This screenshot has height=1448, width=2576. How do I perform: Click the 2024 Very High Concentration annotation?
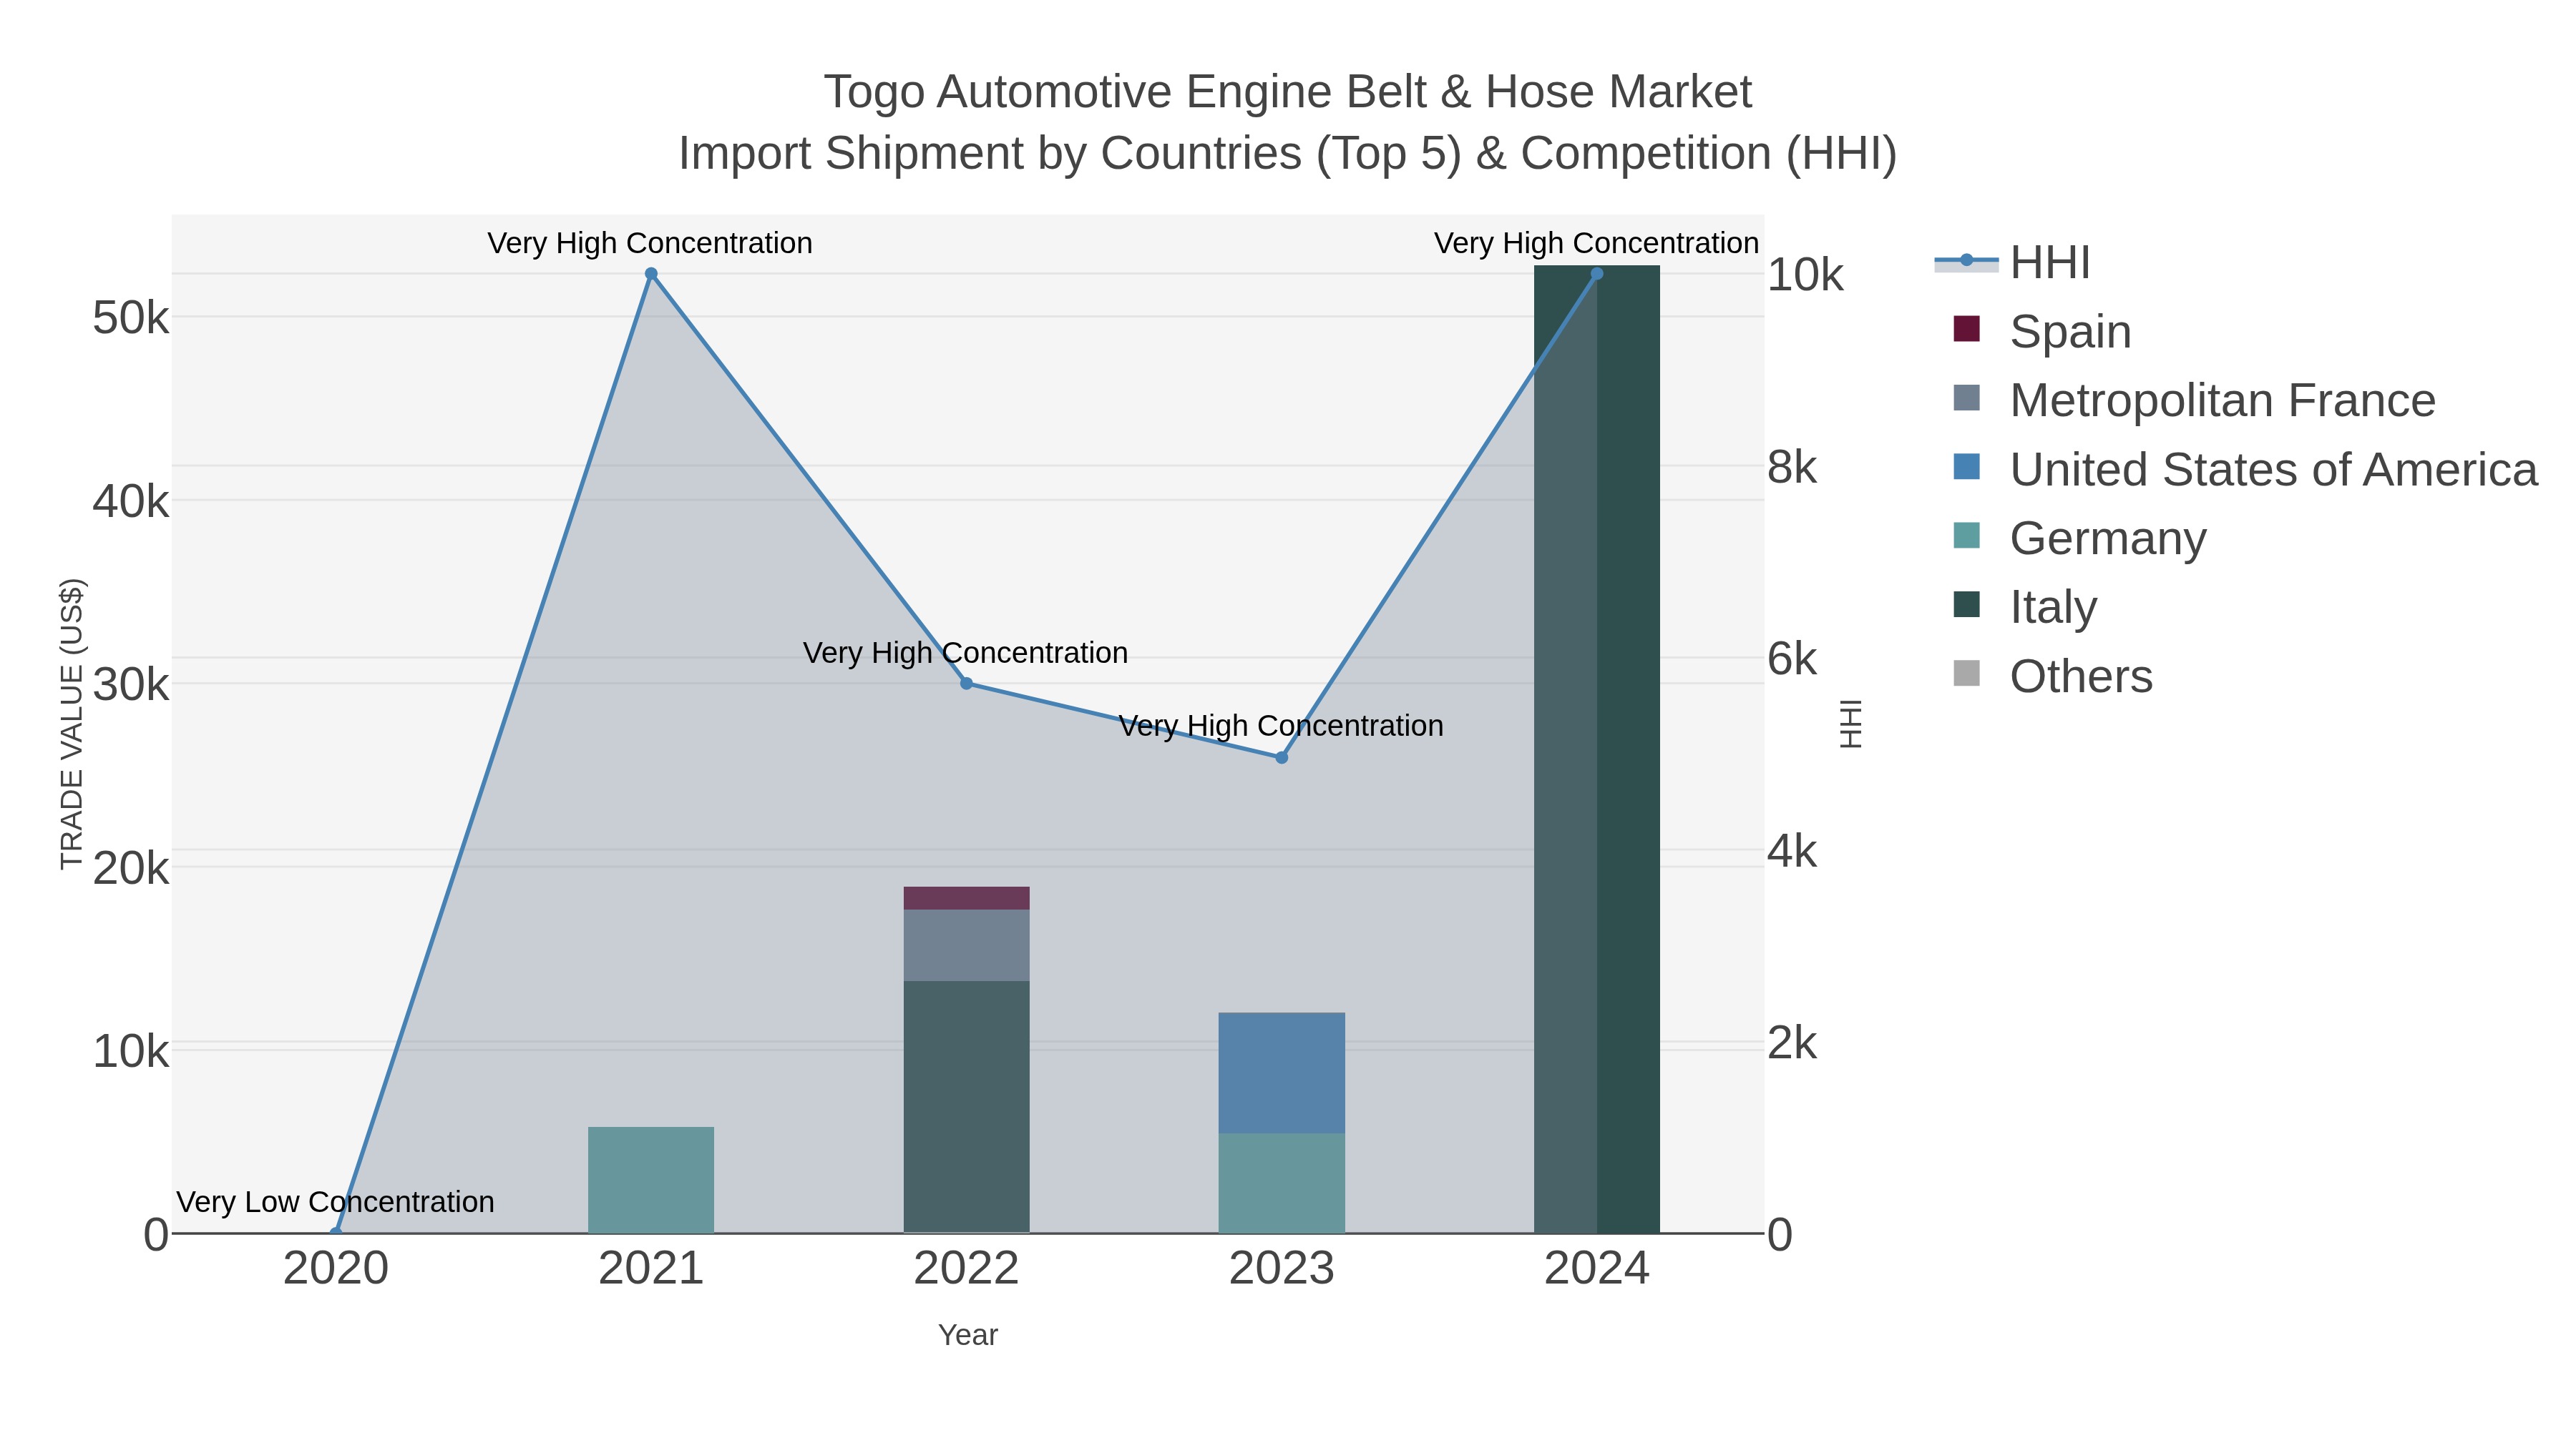(1596, 243)
